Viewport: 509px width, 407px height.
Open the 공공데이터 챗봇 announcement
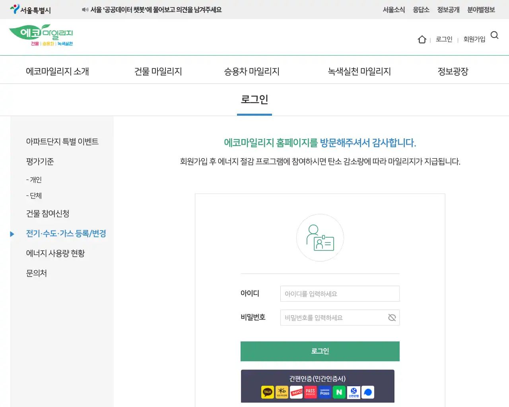point(156,10)
